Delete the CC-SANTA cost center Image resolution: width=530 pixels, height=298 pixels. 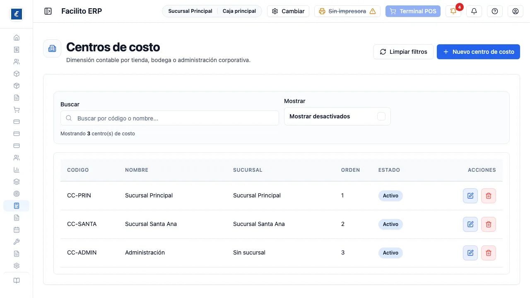click(x=489, y=224)
